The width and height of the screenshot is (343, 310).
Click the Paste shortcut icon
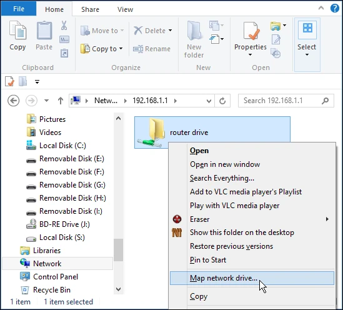[x=64, y=53]
